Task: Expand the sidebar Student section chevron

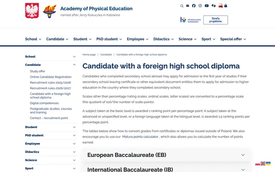Action: (x=74, y=127)
